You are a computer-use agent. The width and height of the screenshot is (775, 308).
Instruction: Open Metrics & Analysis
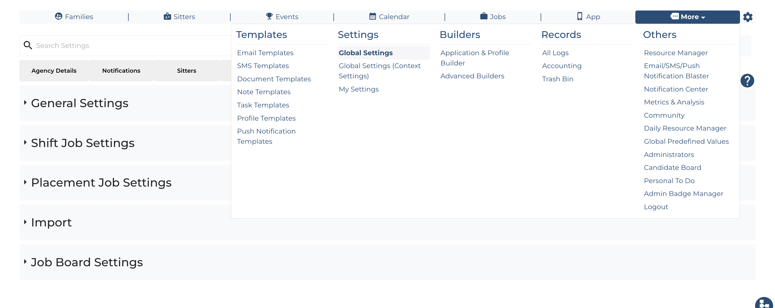(x=674, y=102)
